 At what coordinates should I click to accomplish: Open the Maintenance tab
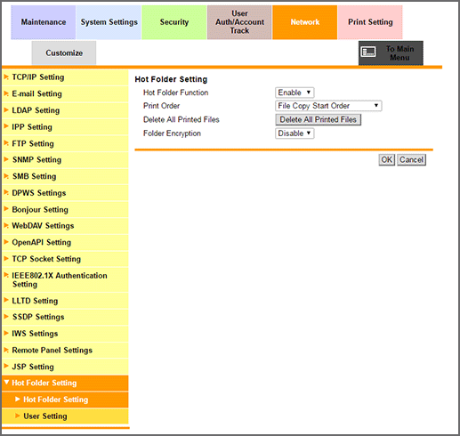coord(44,22)
